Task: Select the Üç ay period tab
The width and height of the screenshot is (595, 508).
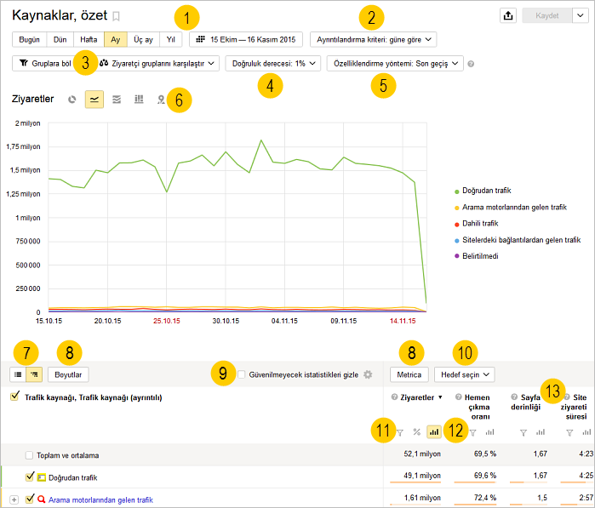Action: 143,39
